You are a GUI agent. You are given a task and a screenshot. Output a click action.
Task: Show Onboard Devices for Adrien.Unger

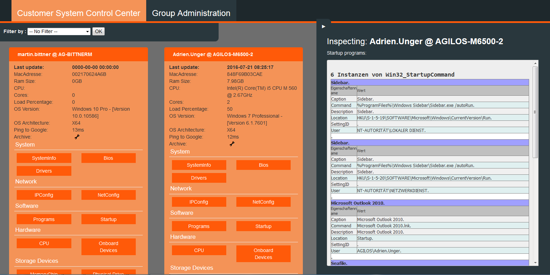point(264,254)
